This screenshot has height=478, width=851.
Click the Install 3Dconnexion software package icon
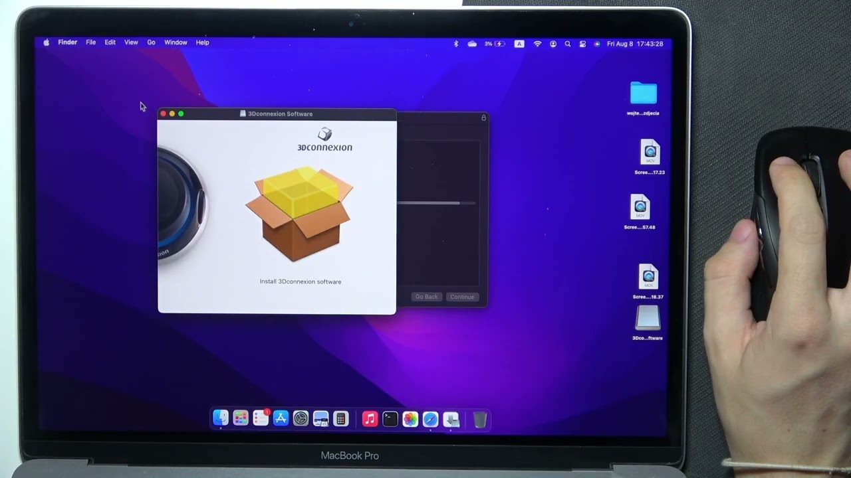coord(299,212)
